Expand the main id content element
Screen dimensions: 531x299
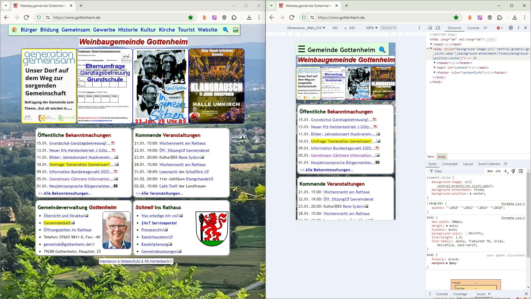coord(435,68)
